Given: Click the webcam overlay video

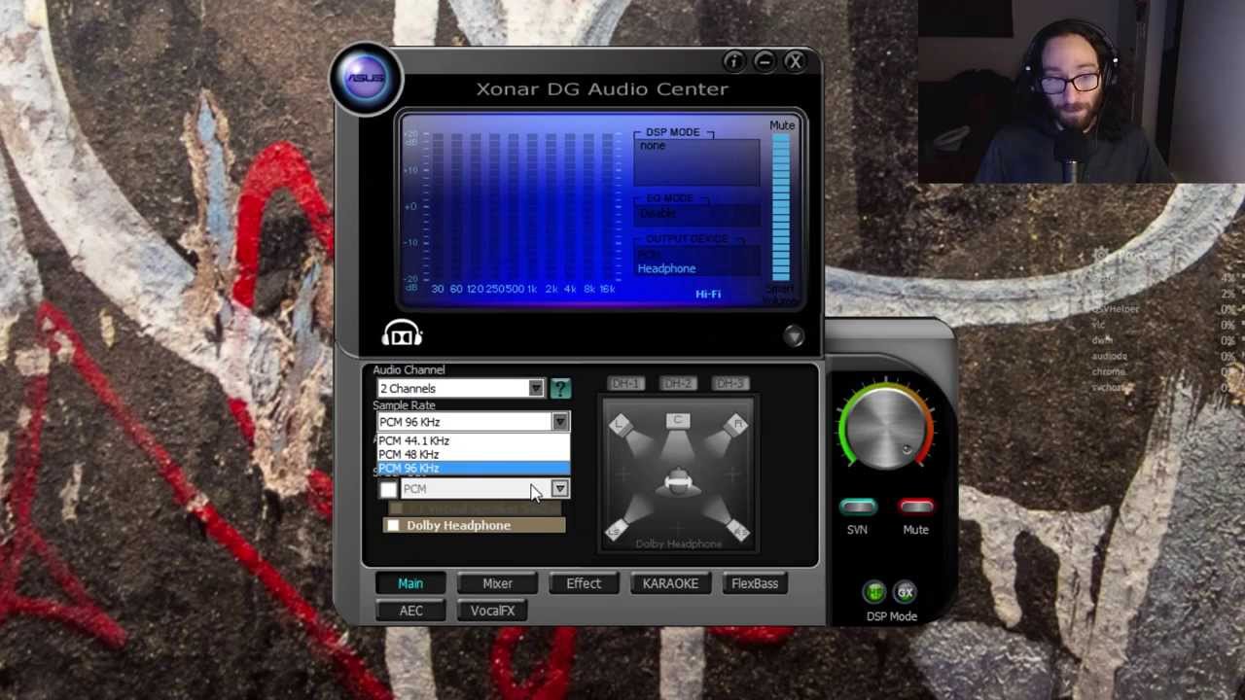Looking at the screenshot, I should (x=1081, y=91).
